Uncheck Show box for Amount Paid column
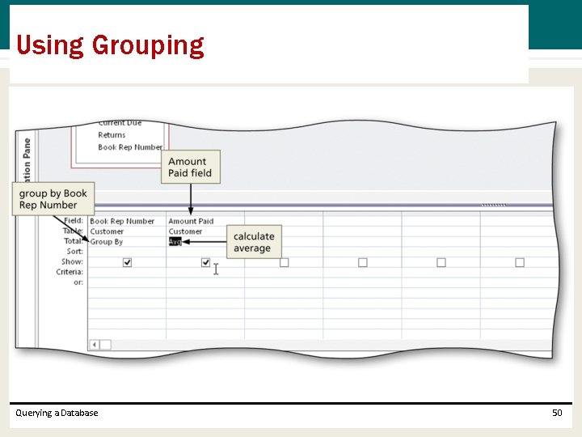582x437 pixels. click(x=205, y=262)
